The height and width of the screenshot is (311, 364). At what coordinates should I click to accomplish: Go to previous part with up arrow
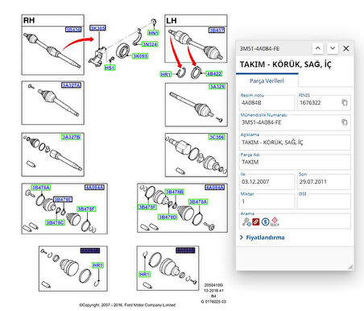click(318, 48)
